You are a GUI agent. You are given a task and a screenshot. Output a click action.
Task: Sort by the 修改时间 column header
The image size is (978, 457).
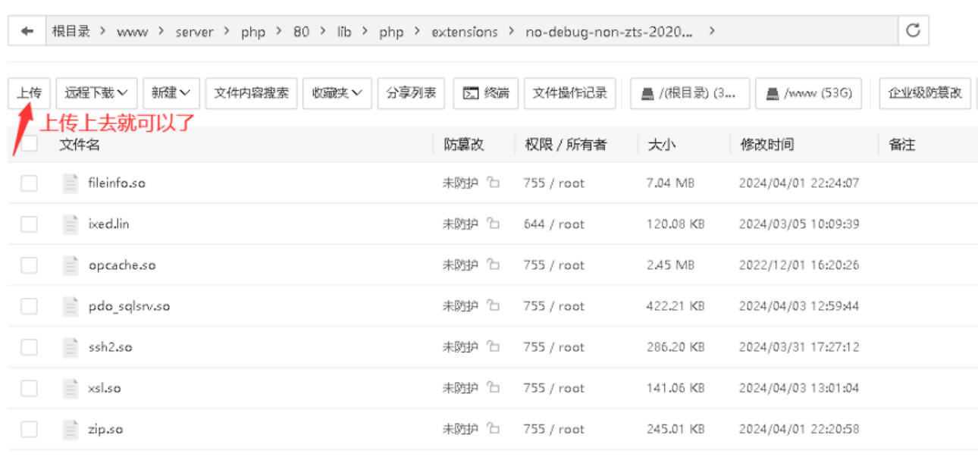766,145
